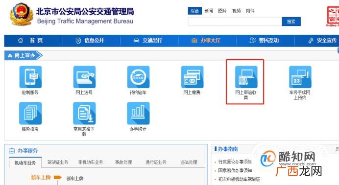Viewport: 339px width, 185px height.
Task: Select the 新闻 search category tab
Action: point(209,11)
